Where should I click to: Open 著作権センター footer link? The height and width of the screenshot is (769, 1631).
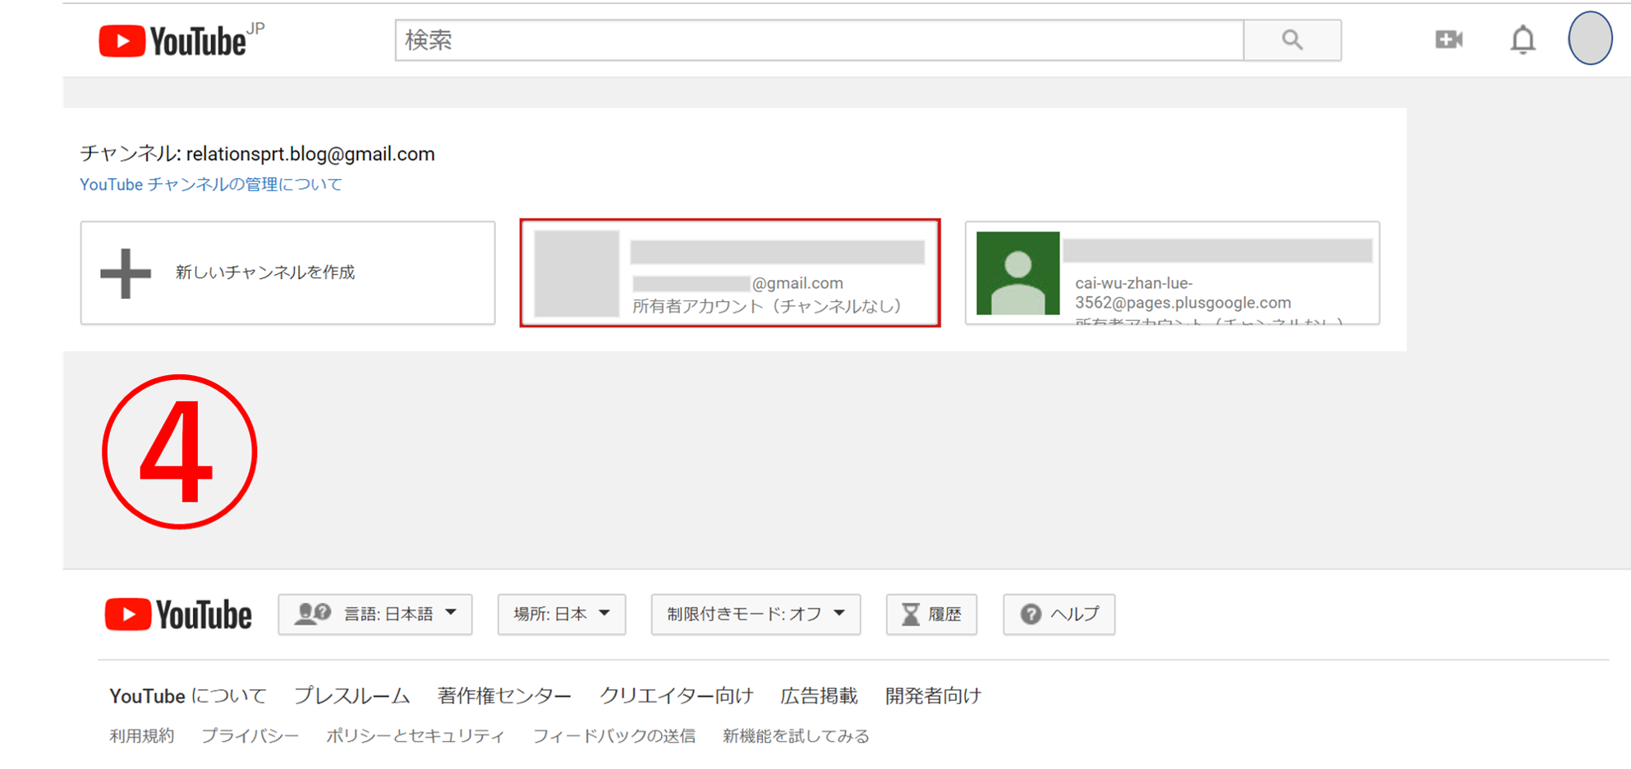[504, 696]
